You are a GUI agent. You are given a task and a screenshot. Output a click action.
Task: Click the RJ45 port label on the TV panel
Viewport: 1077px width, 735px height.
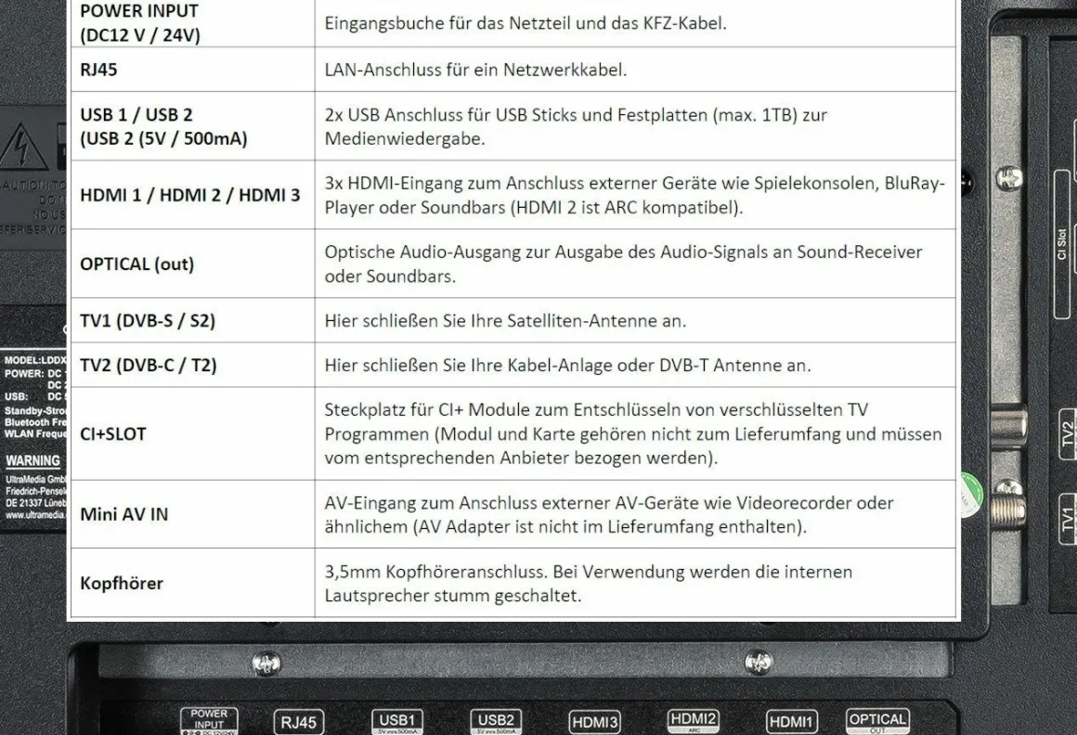299,722
